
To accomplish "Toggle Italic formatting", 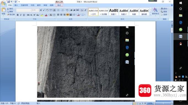I will (x=21, y=15).
